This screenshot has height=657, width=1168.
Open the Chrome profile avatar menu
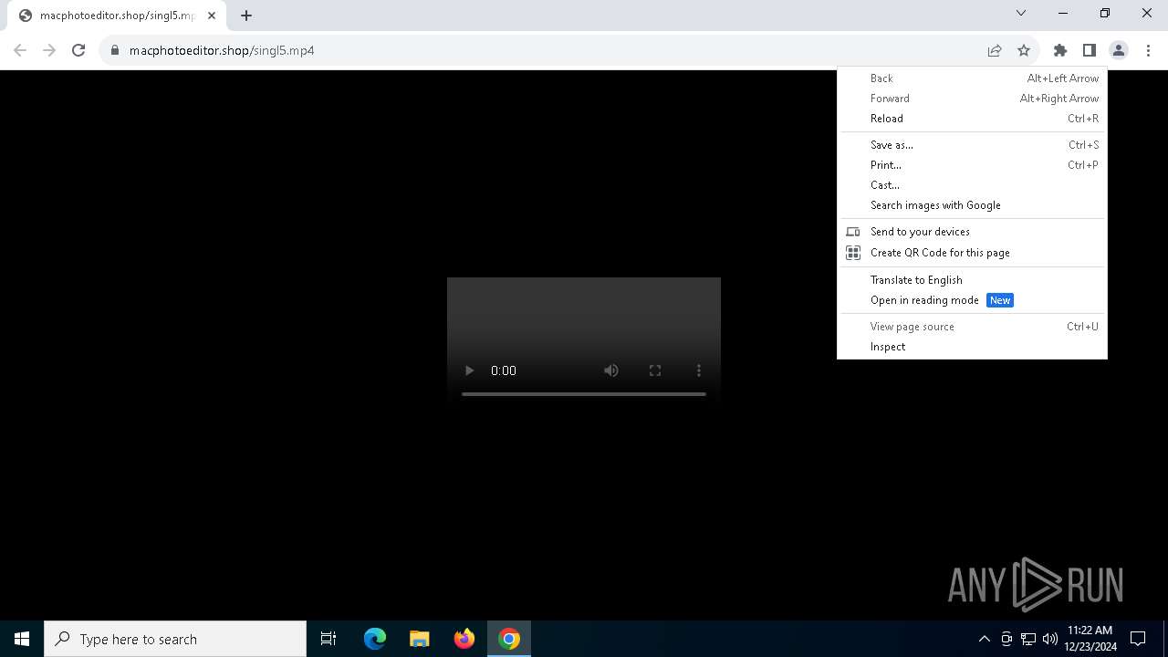(x=1119, y=50)
